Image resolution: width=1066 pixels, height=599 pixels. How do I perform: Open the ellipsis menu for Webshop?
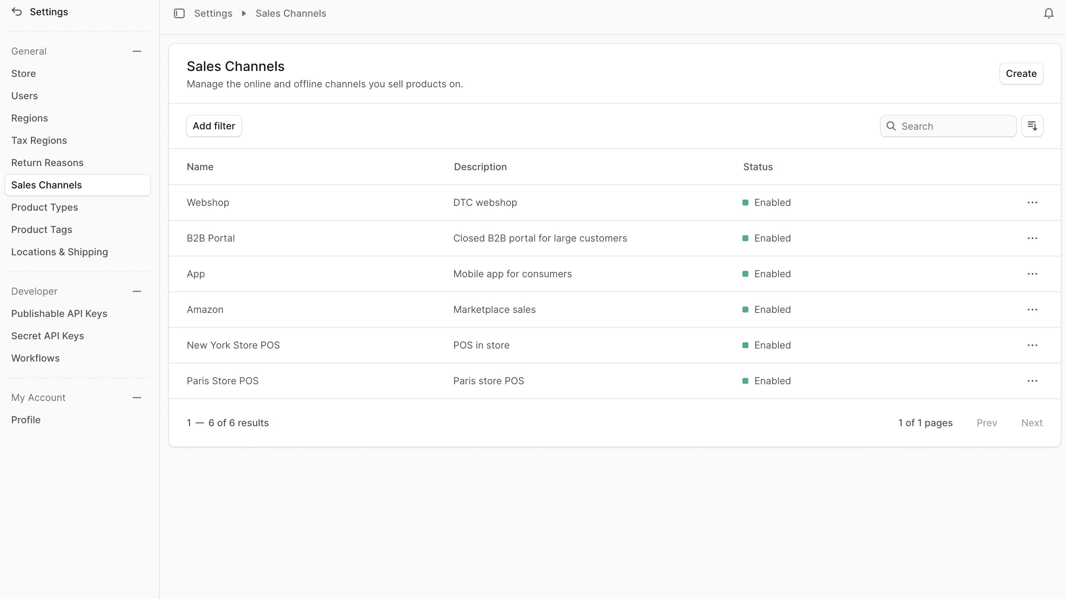(1032, 202)
